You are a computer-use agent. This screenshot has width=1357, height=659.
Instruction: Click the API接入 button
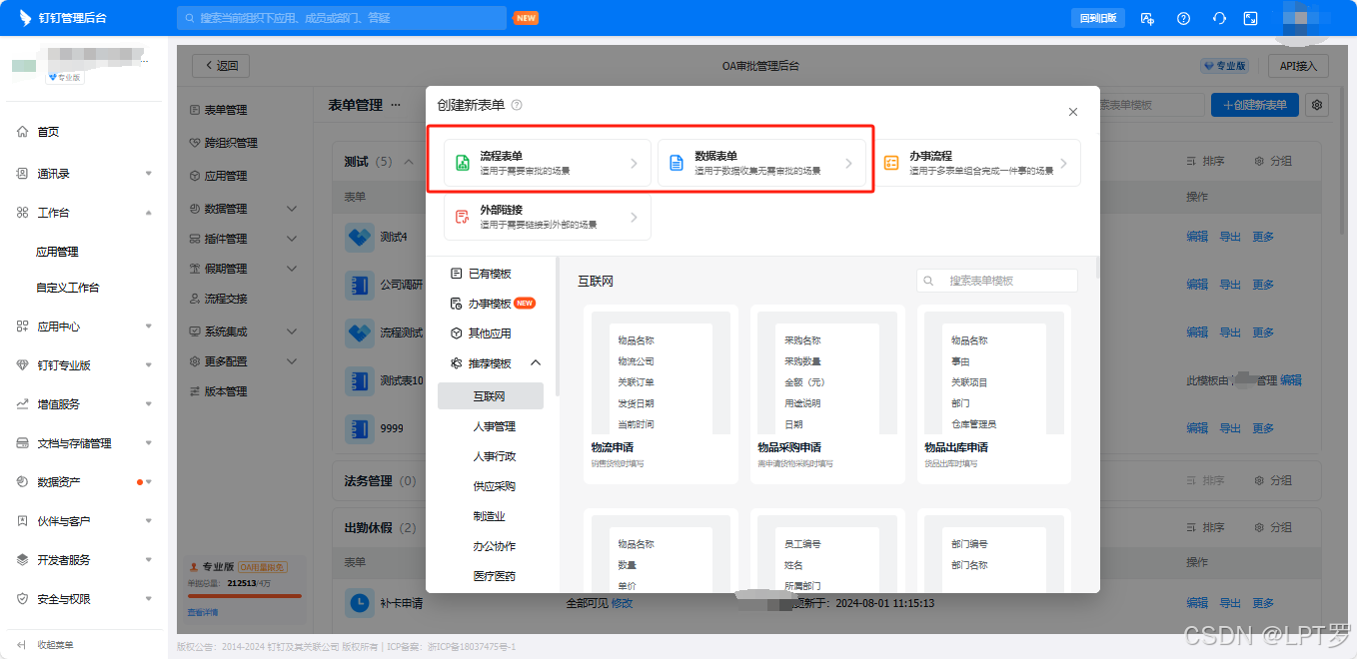click(x=1298, y=66)
